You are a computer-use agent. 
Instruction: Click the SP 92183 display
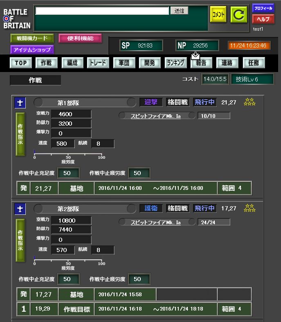click(x=141, y=45)
